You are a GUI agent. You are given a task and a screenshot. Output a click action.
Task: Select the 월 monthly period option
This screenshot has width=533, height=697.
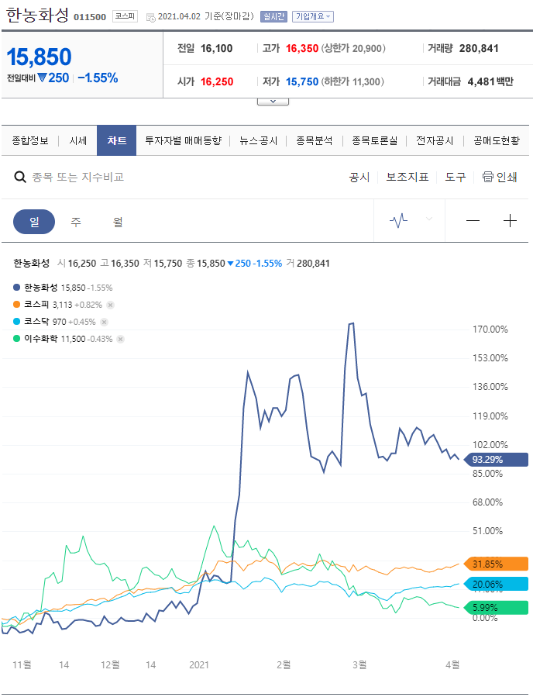118,222
